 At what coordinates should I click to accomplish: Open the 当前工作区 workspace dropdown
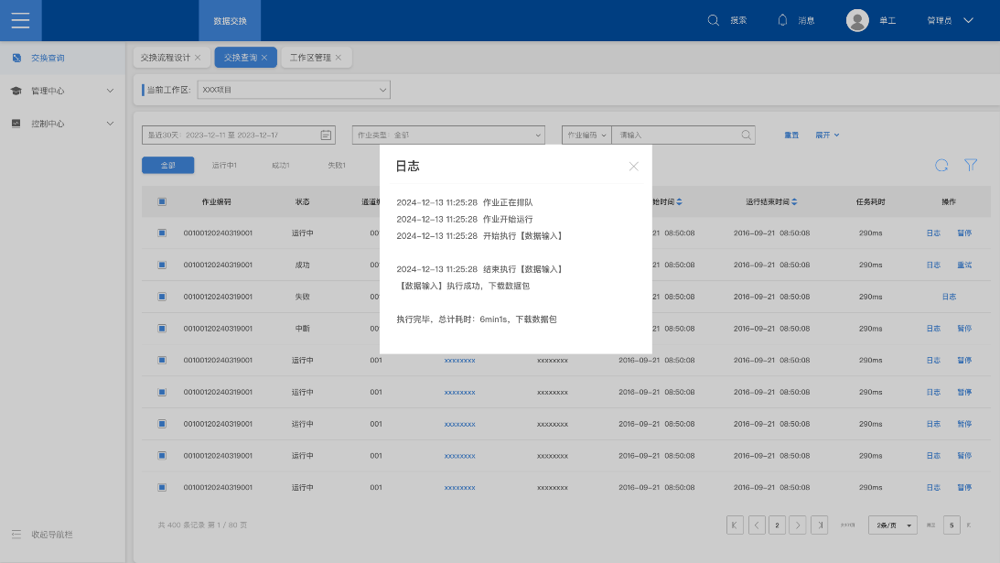tap(294, 90)
